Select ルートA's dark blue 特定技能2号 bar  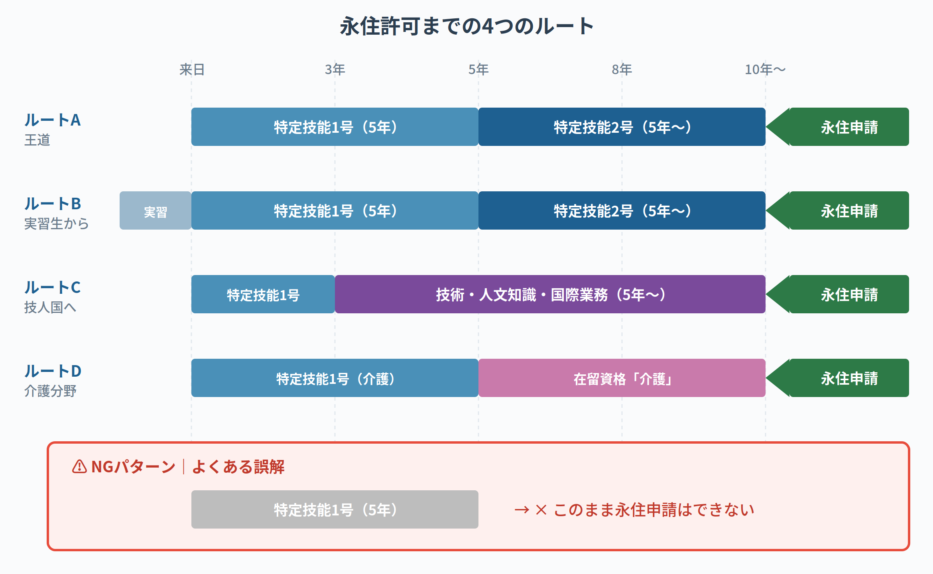622,127
